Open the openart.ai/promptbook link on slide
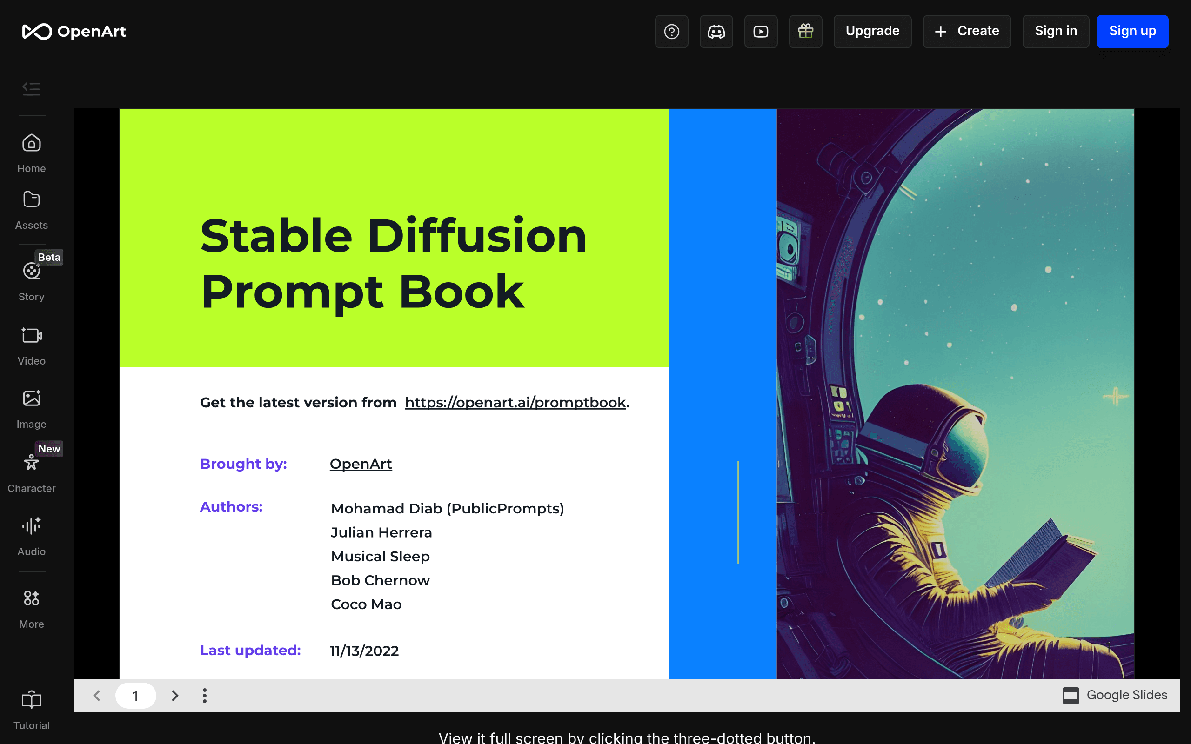Viewport: 1191px width, 744px height. (x=515, y=403)
